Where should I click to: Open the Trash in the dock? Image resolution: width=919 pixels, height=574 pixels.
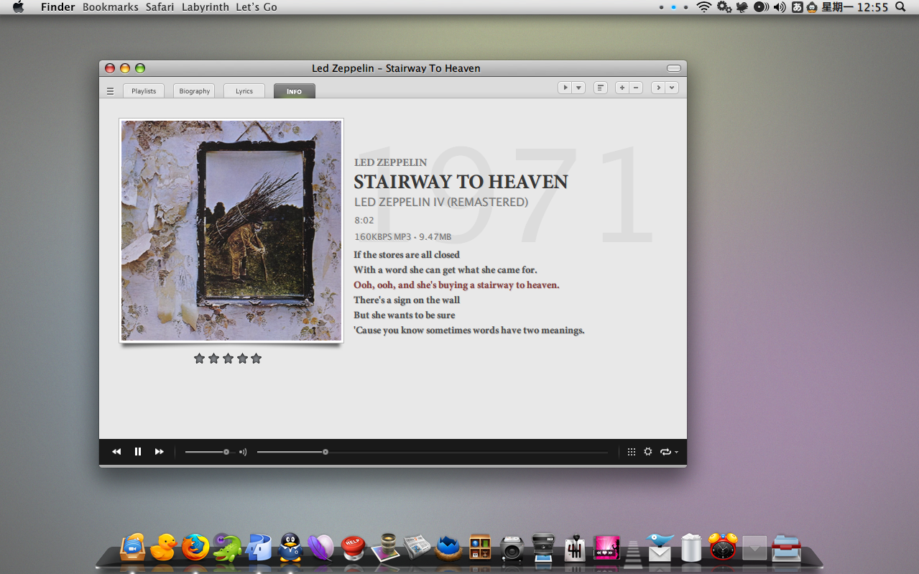691,547
